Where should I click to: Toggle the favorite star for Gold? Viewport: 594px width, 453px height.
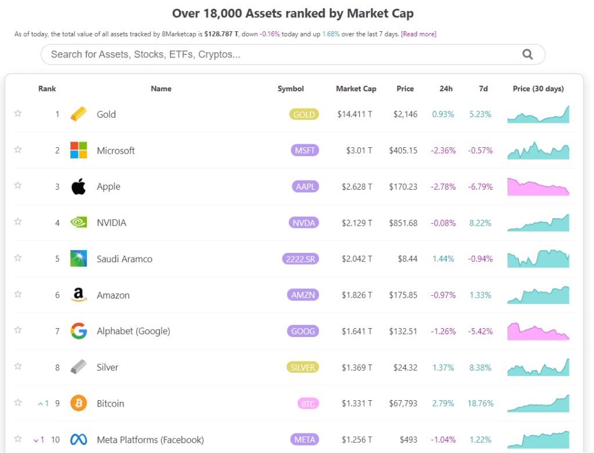18,113
